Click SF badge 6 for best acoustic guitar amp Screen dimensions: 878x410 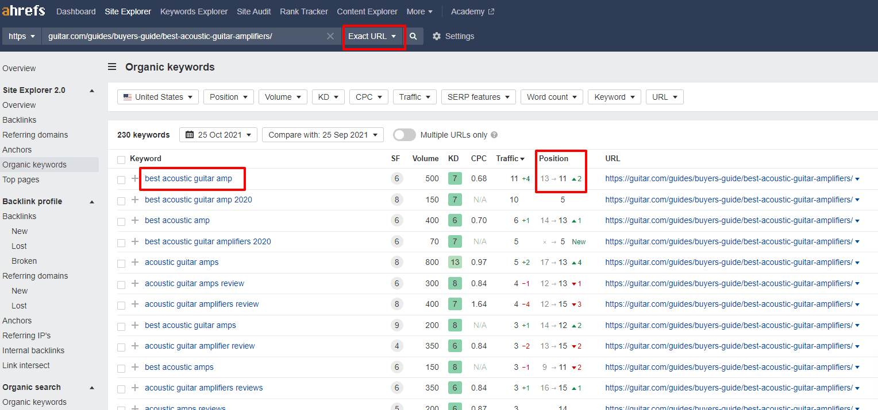pos(396,179)
